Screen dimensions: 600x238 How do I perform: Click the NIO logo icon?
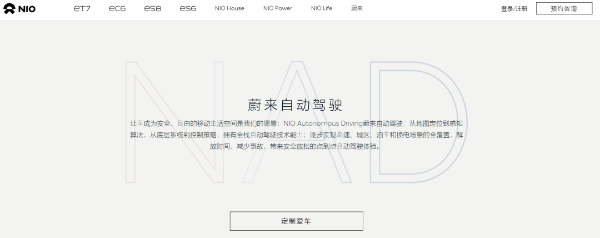click(20, 8)
